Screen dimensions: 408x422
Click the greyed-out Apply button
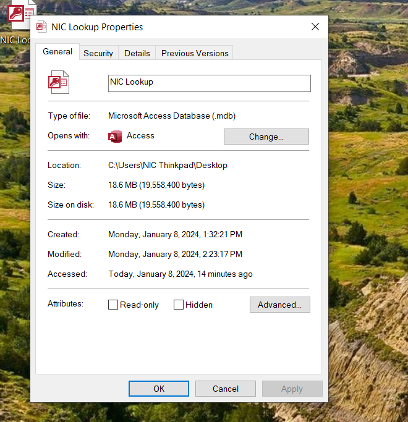[292, 389]
